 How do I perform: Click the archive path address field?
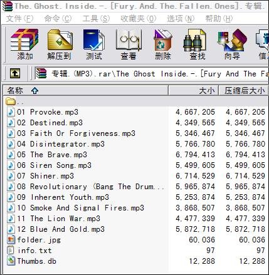pos(151,73)
